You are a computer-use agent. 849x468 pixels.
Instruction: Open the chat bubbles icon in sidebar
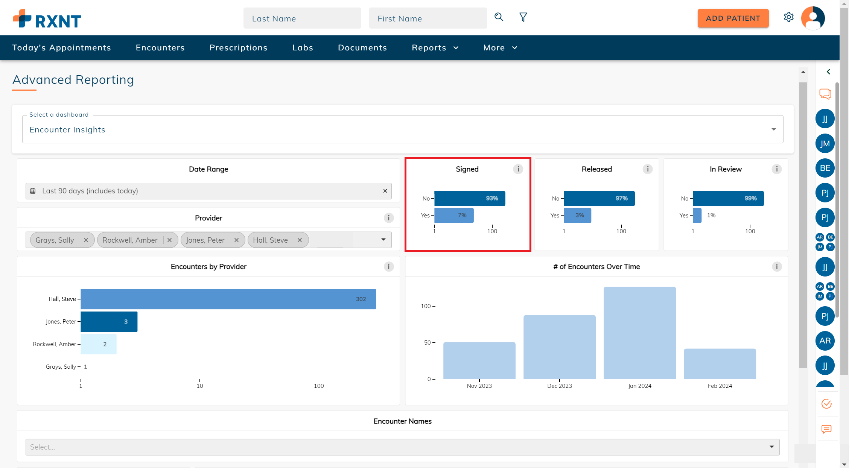[x=825, y=94]
